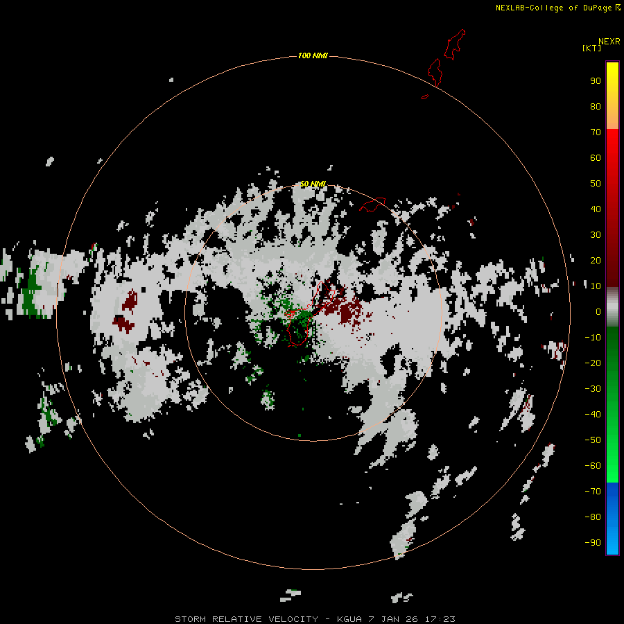Click the -20 value on velocity scale

(593, 363)
